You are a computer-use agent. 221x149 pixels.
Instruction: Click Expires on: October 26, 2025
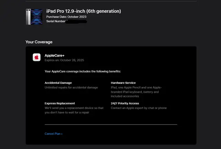point(64,60)
